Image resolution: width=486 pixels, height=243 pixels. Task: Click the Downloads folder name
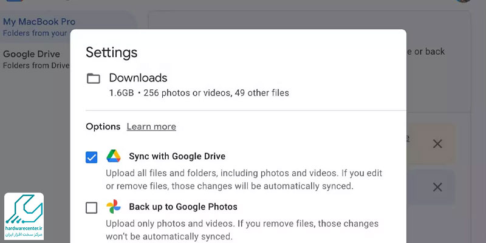(139, 78)
